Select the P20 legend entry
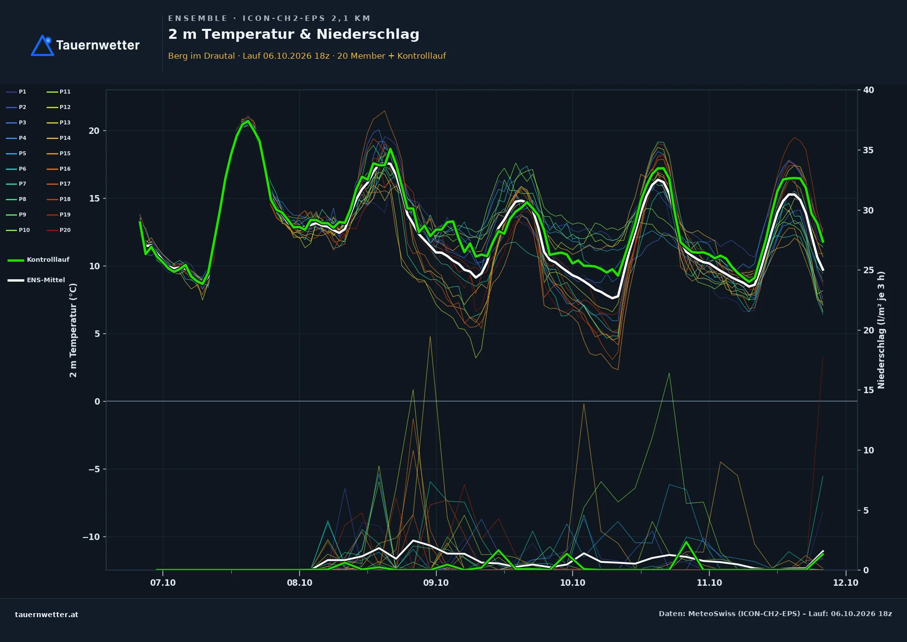This screenshot has width=907, height=642. 59,230
